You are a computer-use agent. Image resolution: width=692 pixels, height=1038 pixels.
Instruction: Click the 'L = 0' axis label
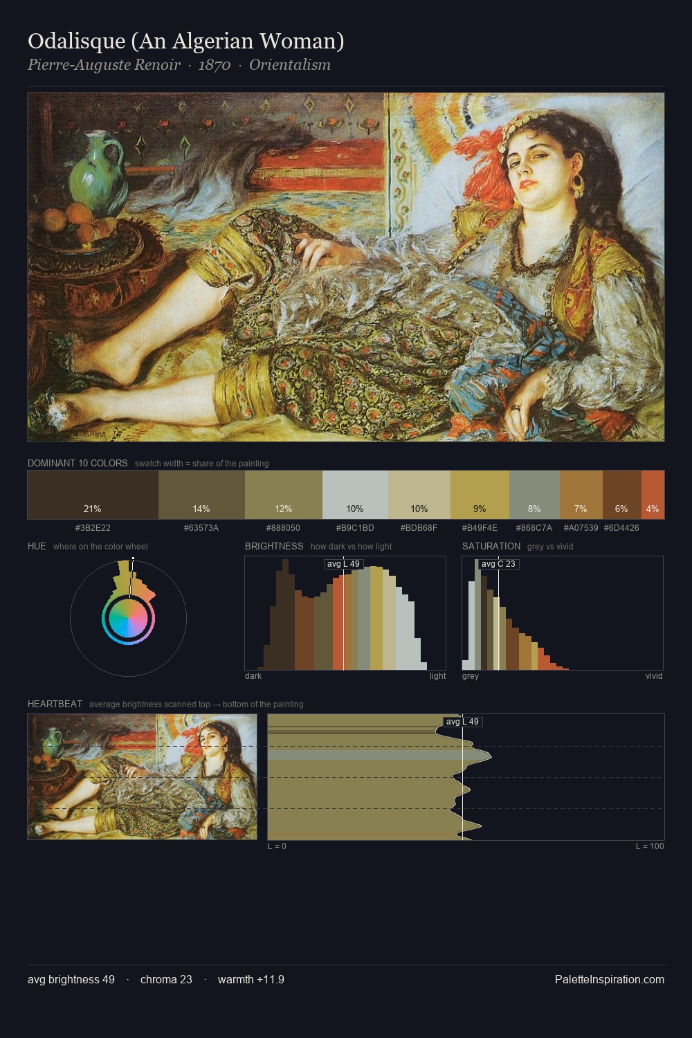277,846
